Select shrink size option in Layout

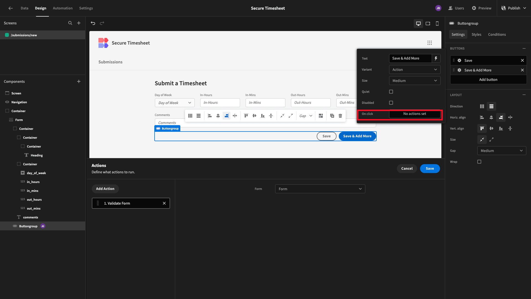[x=482, y=140]
